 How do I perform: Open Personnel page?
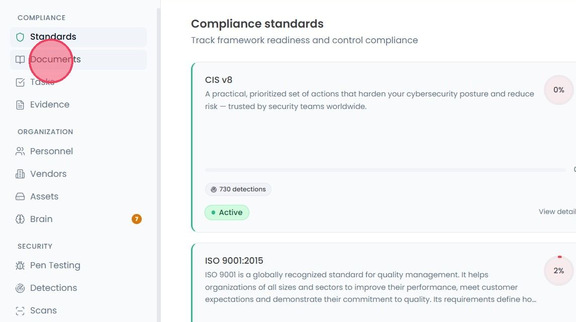(x=78, y=151)
